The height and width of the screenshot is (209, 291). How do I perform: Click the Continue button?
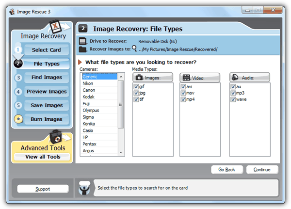tap(262, 170)
